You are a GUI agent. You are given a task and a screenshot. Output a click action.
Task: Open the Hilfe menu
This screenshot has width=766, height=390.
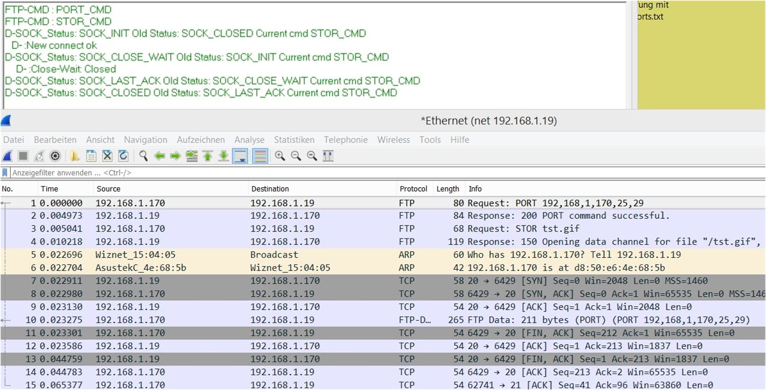460,139
